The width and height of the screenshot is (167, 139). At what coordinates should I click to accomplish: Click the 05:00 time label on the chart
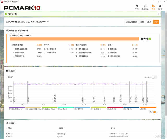point(44,105)
